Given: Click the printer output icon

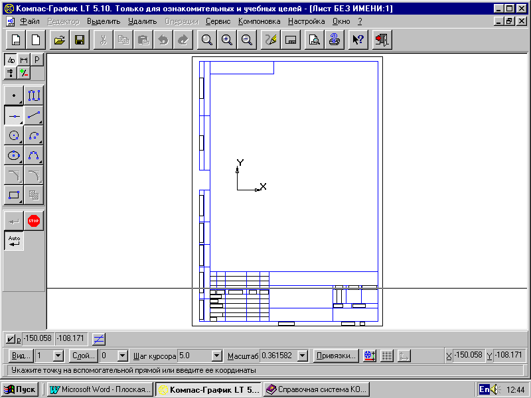Looking at the screenshot, I should [x=335, y=40].
